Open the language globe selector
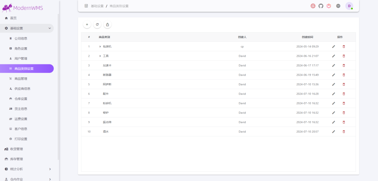Image resolution: width=378 pixels, height=181 pixels. pos(338,6)
